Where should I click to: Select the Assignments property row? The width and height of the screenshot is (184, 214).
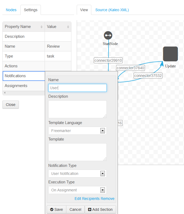pyautogui.click(x=24, y=86)
